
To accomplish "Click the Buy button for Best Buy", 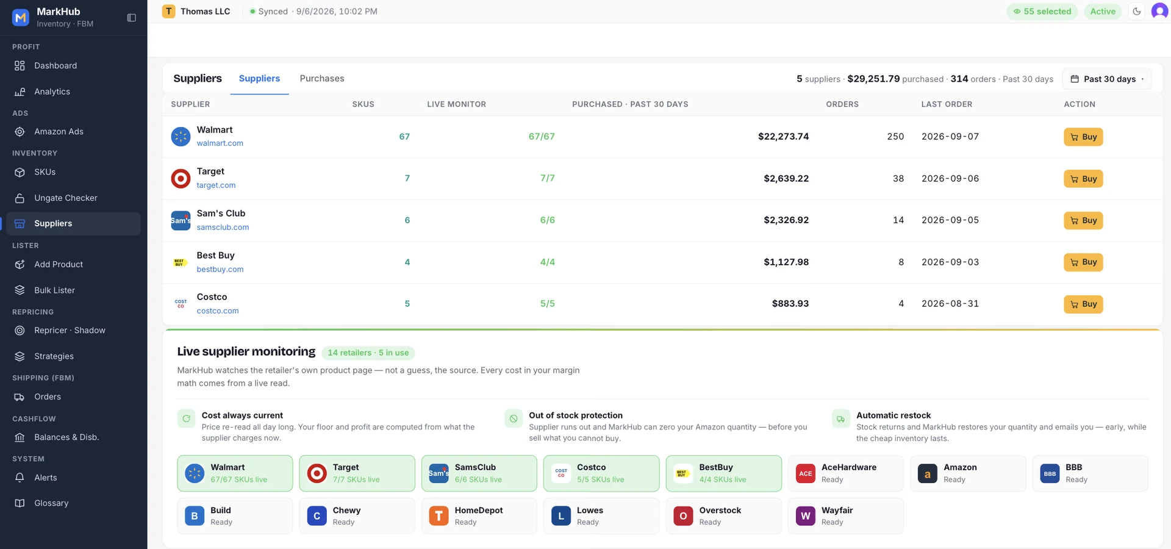I will click(1083, 262).
